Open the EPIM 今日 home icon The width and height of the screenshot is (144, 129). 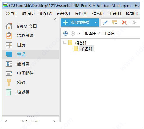pyautogui.click(x=9, y=26)
